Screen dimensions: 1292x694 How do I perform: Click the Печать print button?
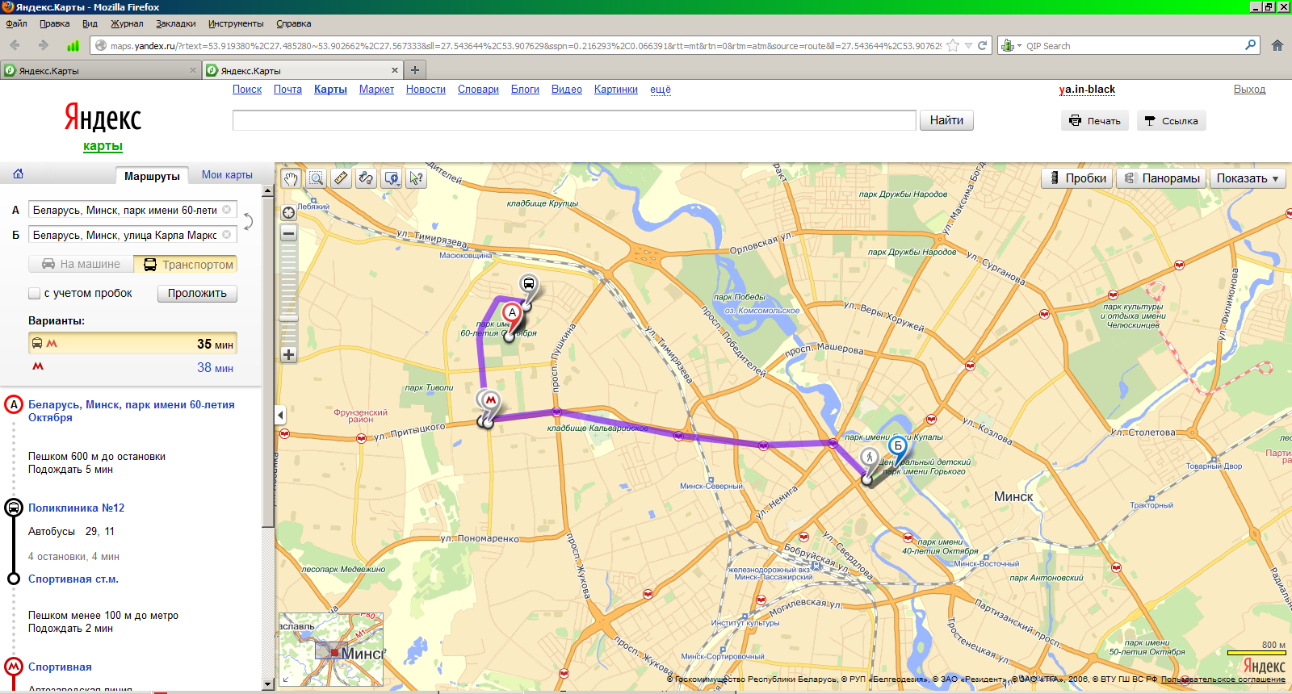click(1096, 120)
